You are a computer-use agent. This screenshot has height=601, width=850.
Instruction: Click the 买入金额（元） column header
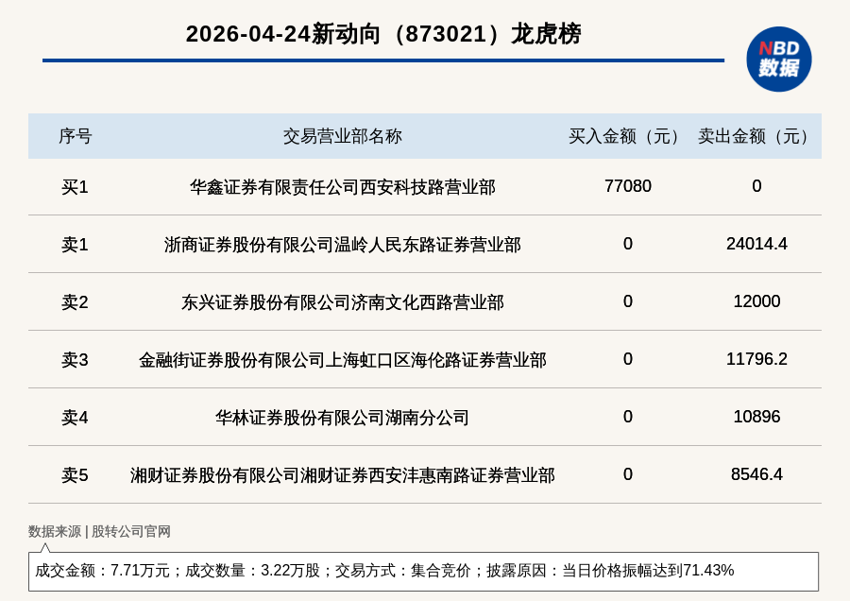point(627,136)
